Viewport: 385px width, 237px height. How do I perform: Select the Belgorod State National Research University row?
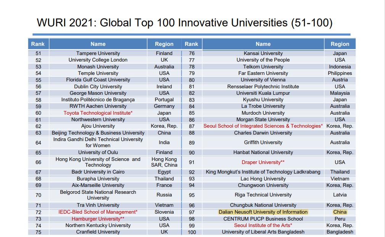tap(98, 195)
